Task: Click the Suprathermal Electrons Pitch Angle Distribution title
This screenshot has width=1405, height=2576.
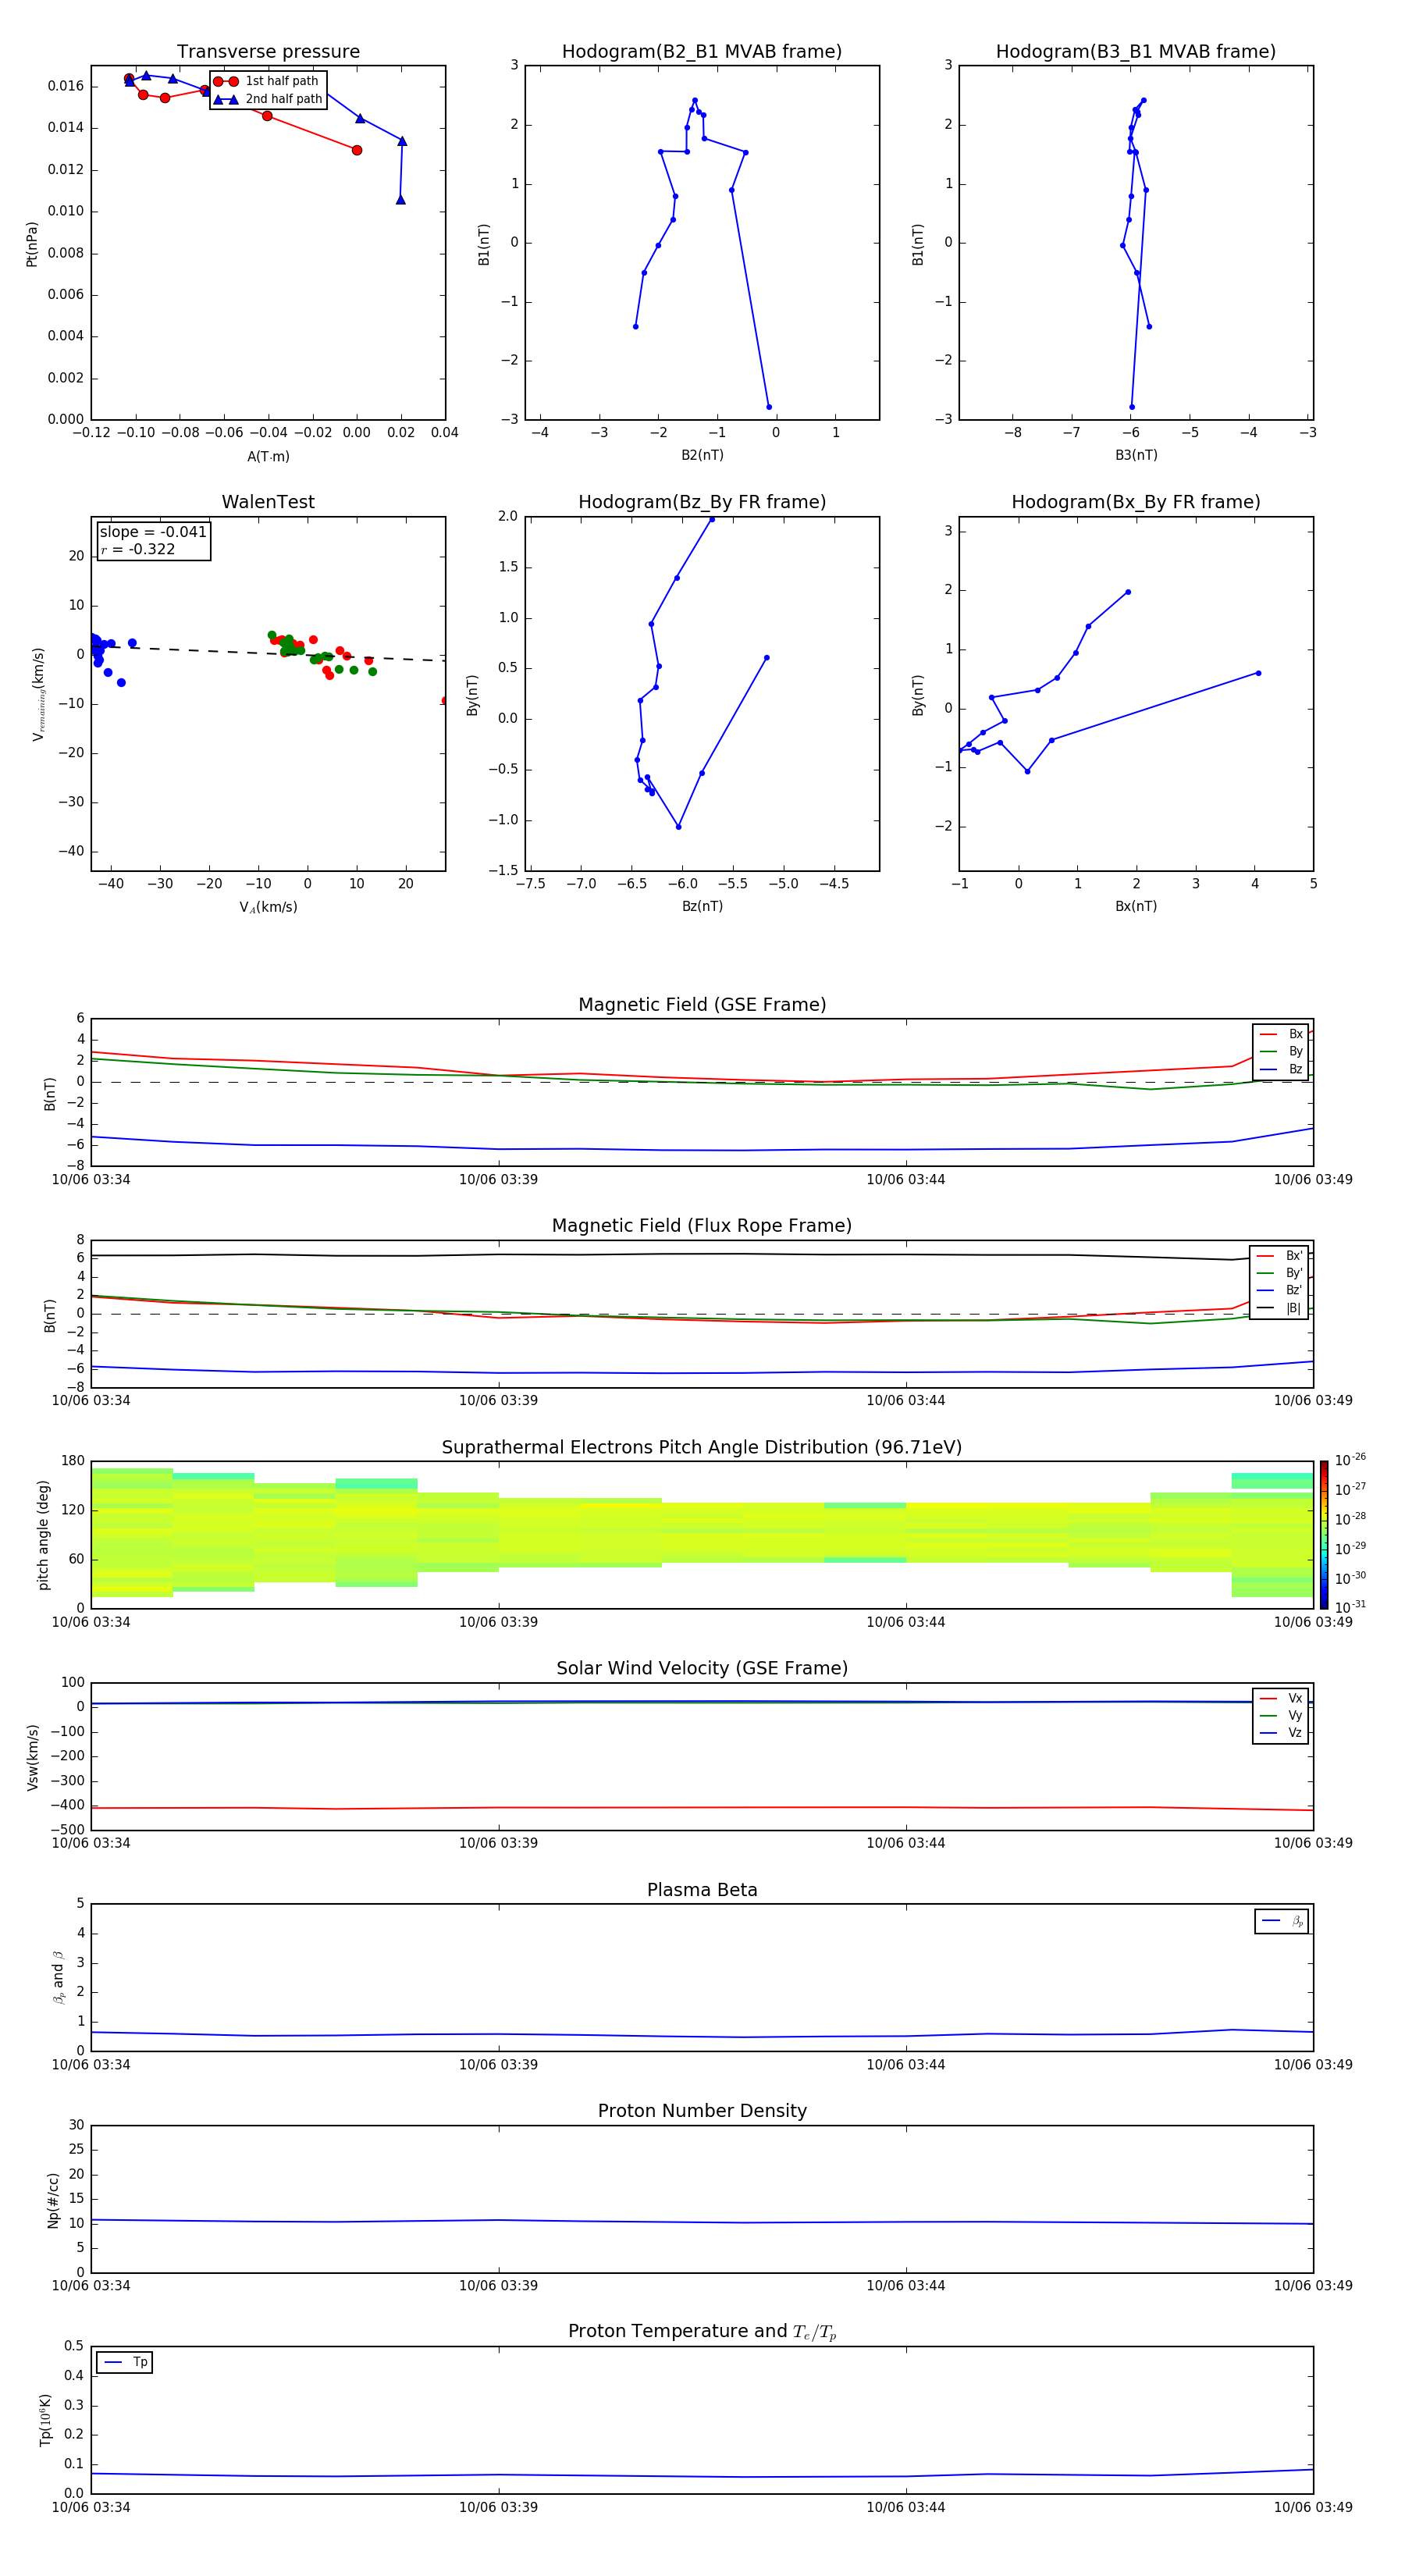Action: (702, 1448)
